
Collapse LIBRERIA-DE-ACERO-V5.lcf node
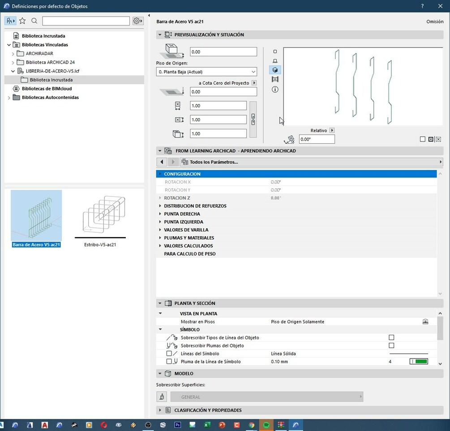(13, 71)
